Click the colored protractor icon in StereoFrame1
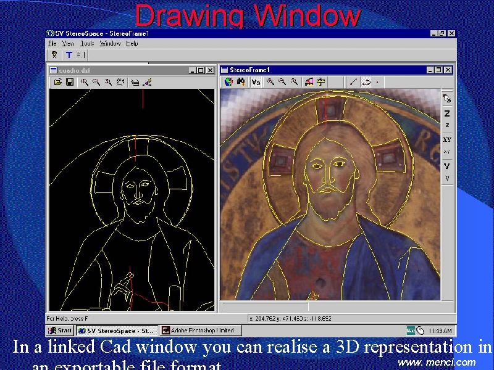This screenshot has height=370, width=494. (x=309, y=82)
